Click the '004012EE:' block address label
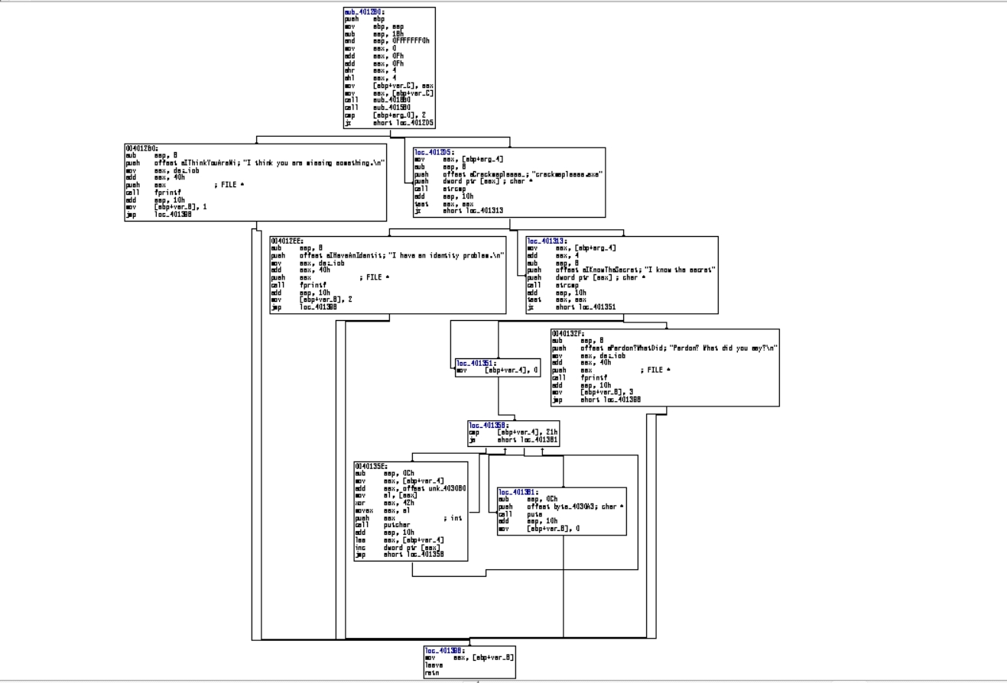The image size is (1007, 683). pos(287,241)
